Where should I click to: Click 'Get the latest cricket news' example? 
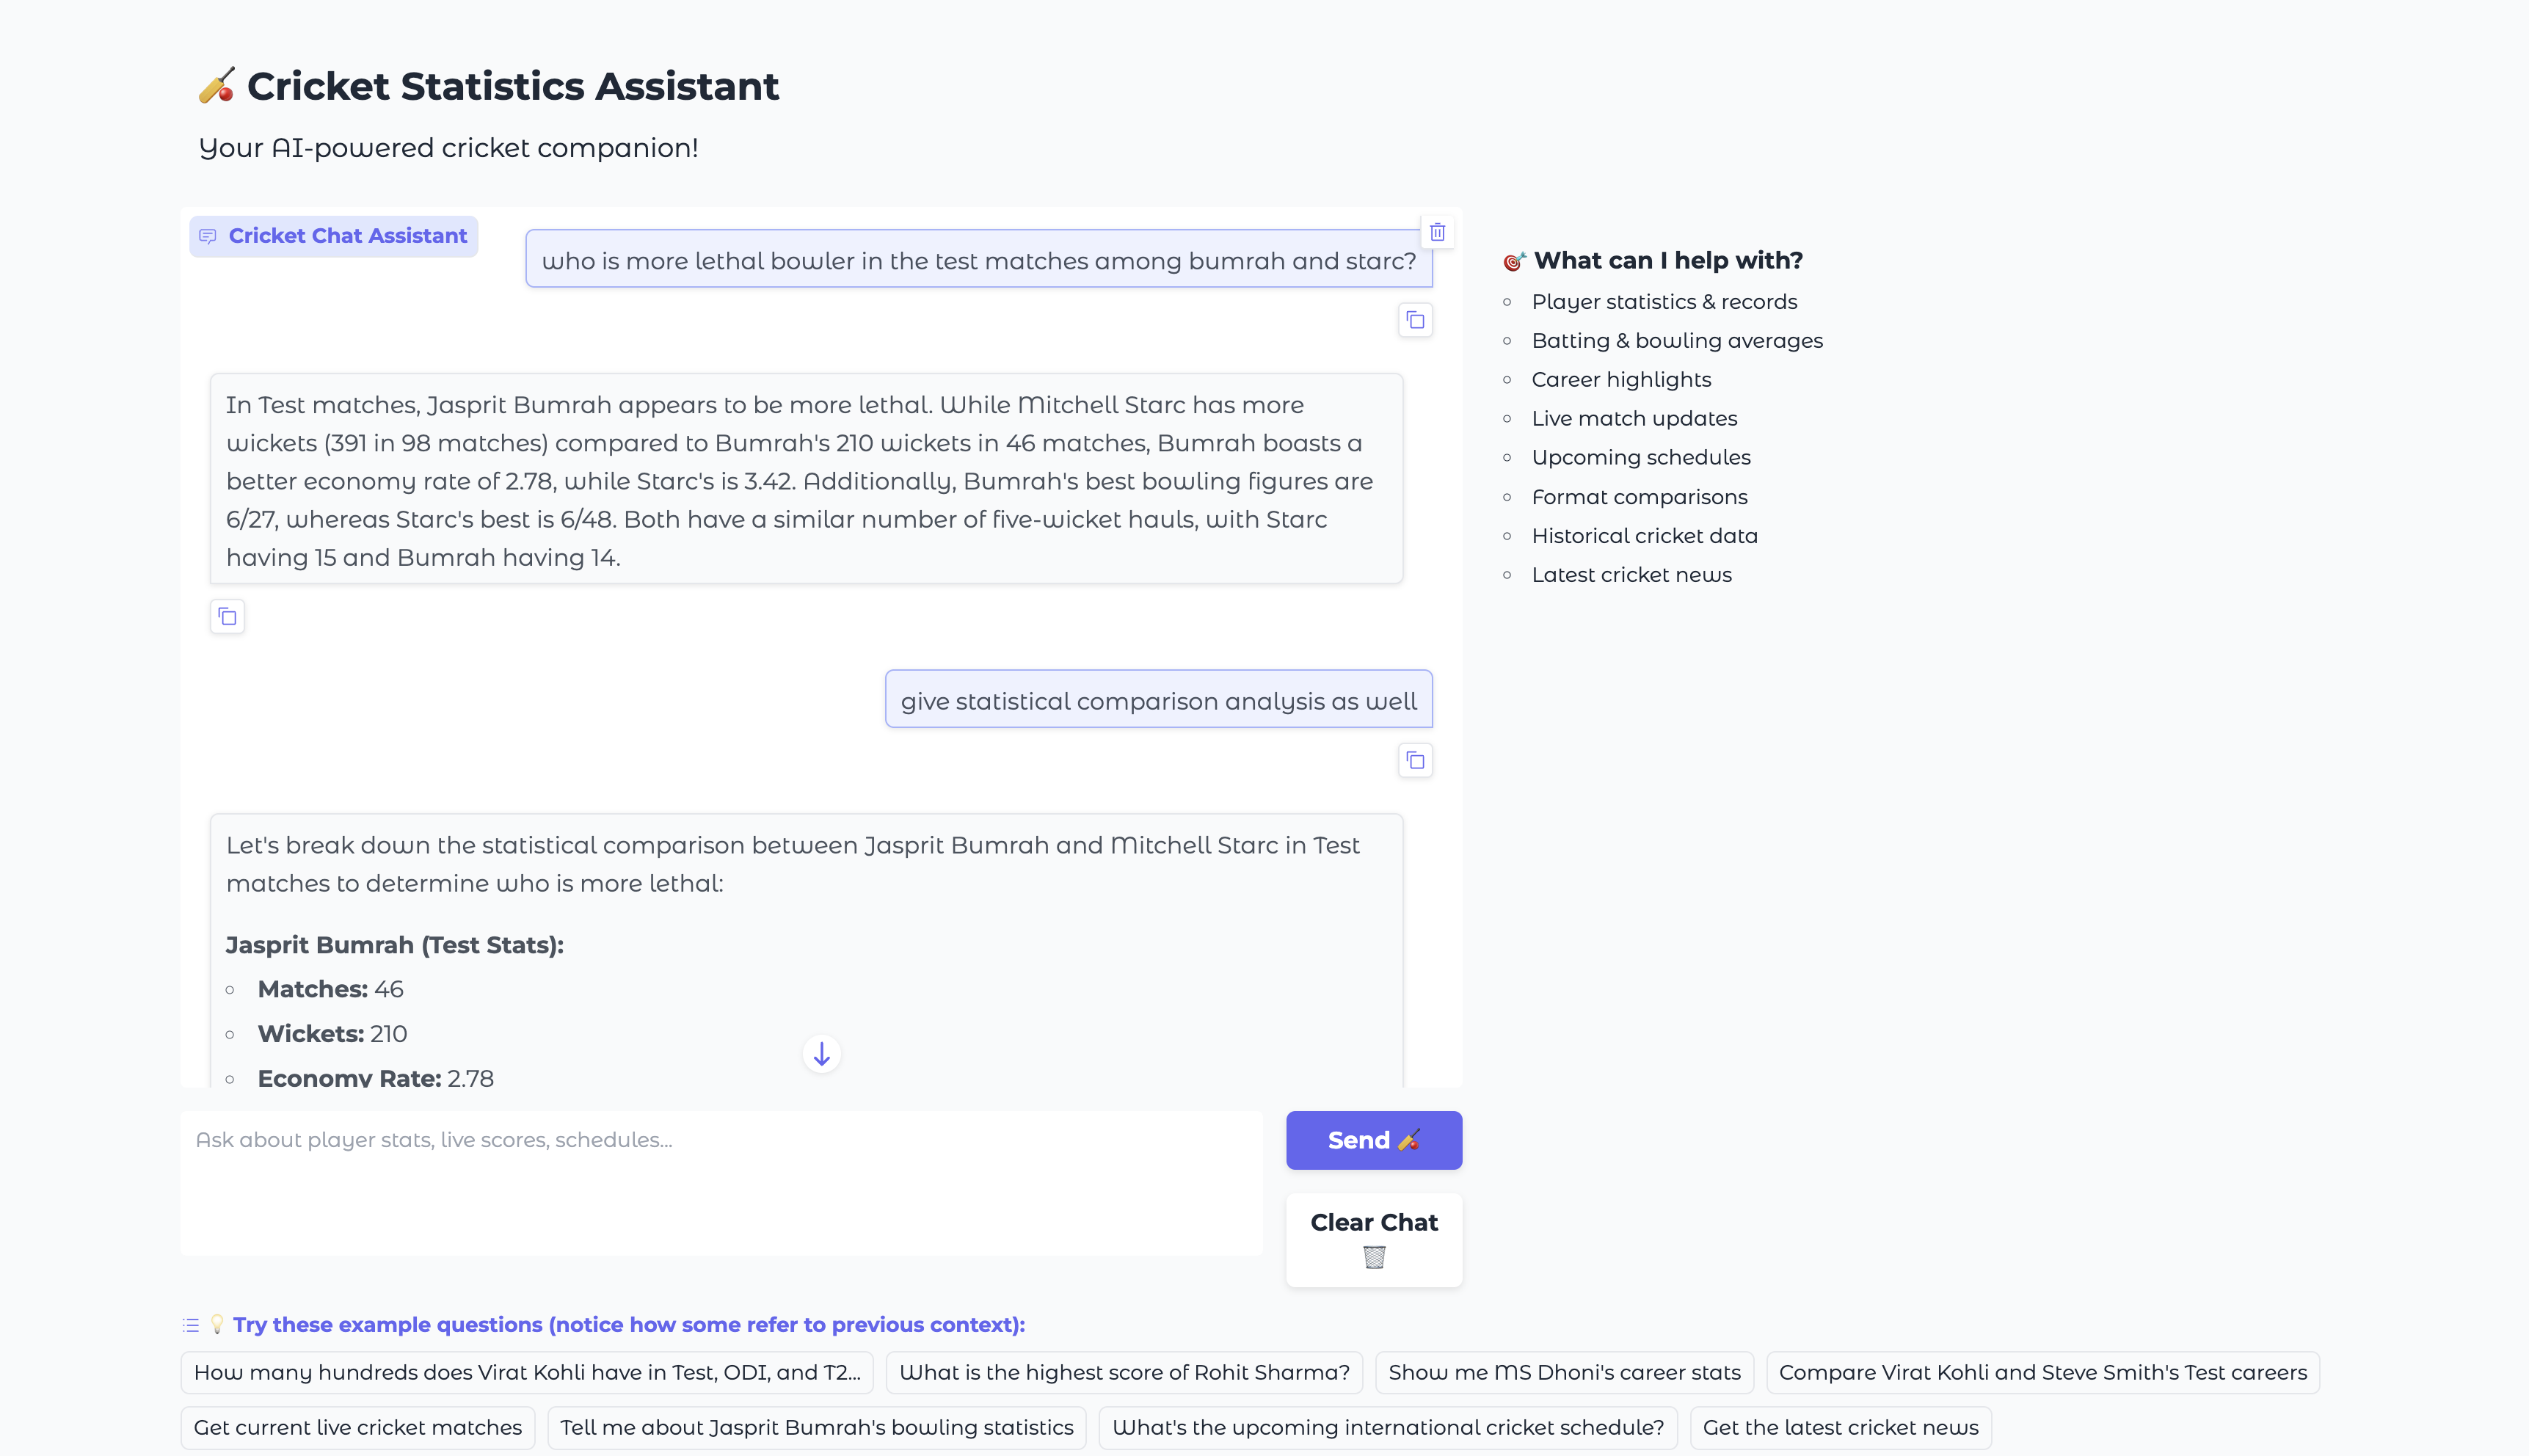tap(1840, 1427)
